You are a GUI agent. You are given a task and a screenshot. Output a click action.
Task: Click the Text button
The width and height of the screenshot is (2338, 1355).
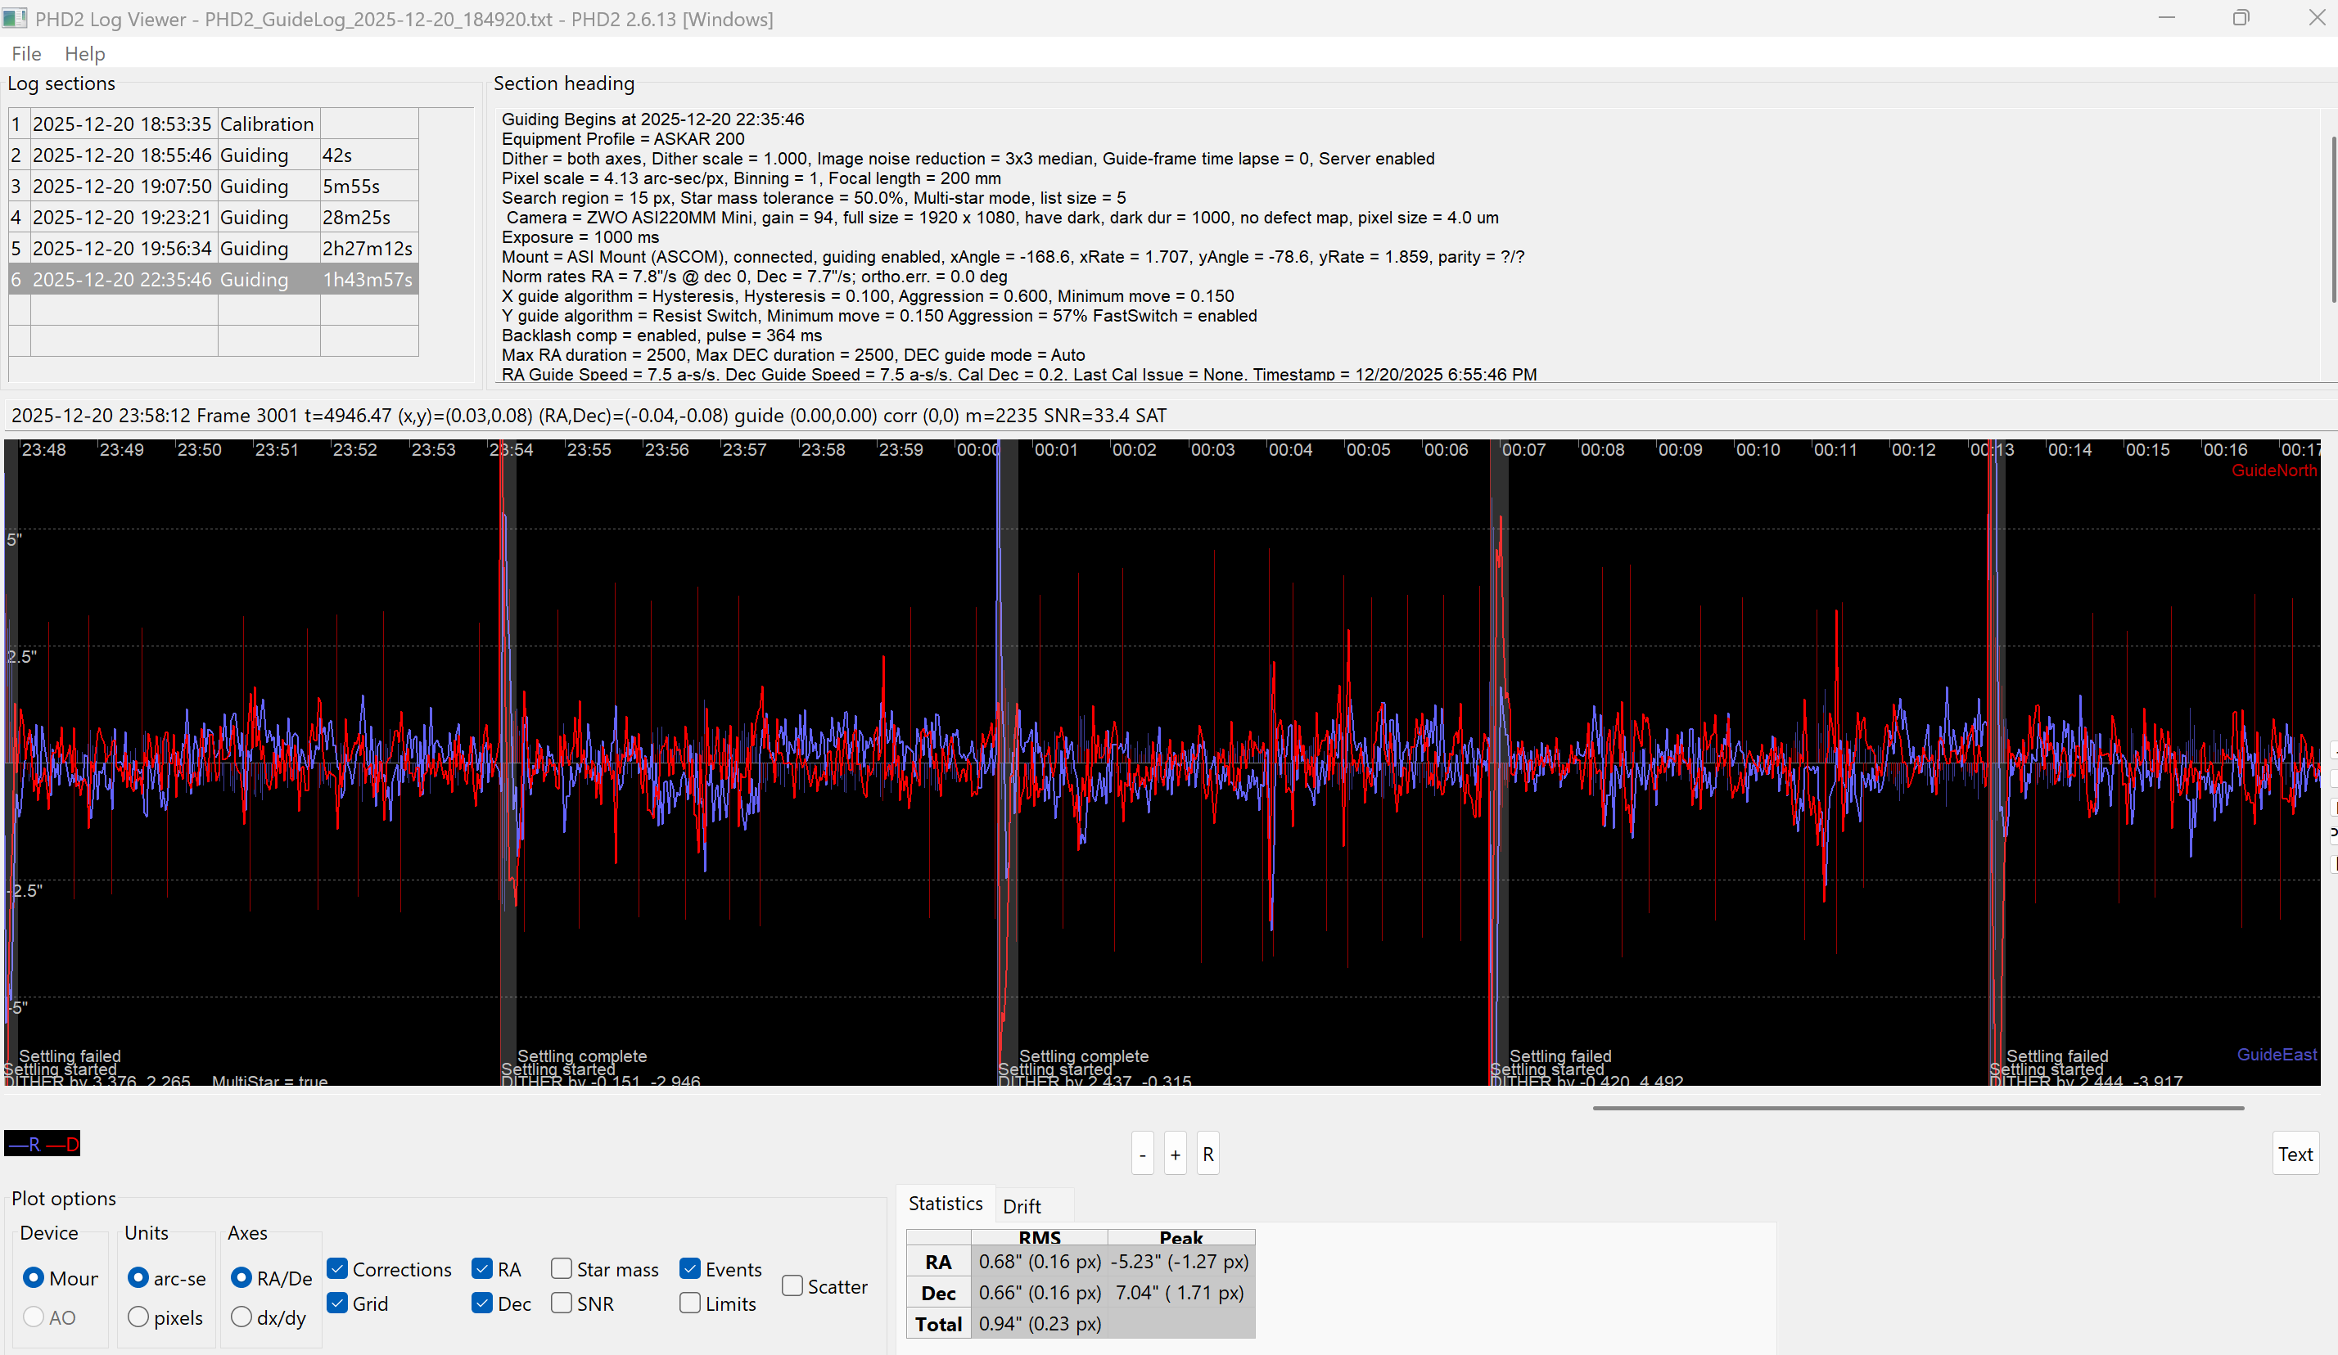pos(2295,1154)
